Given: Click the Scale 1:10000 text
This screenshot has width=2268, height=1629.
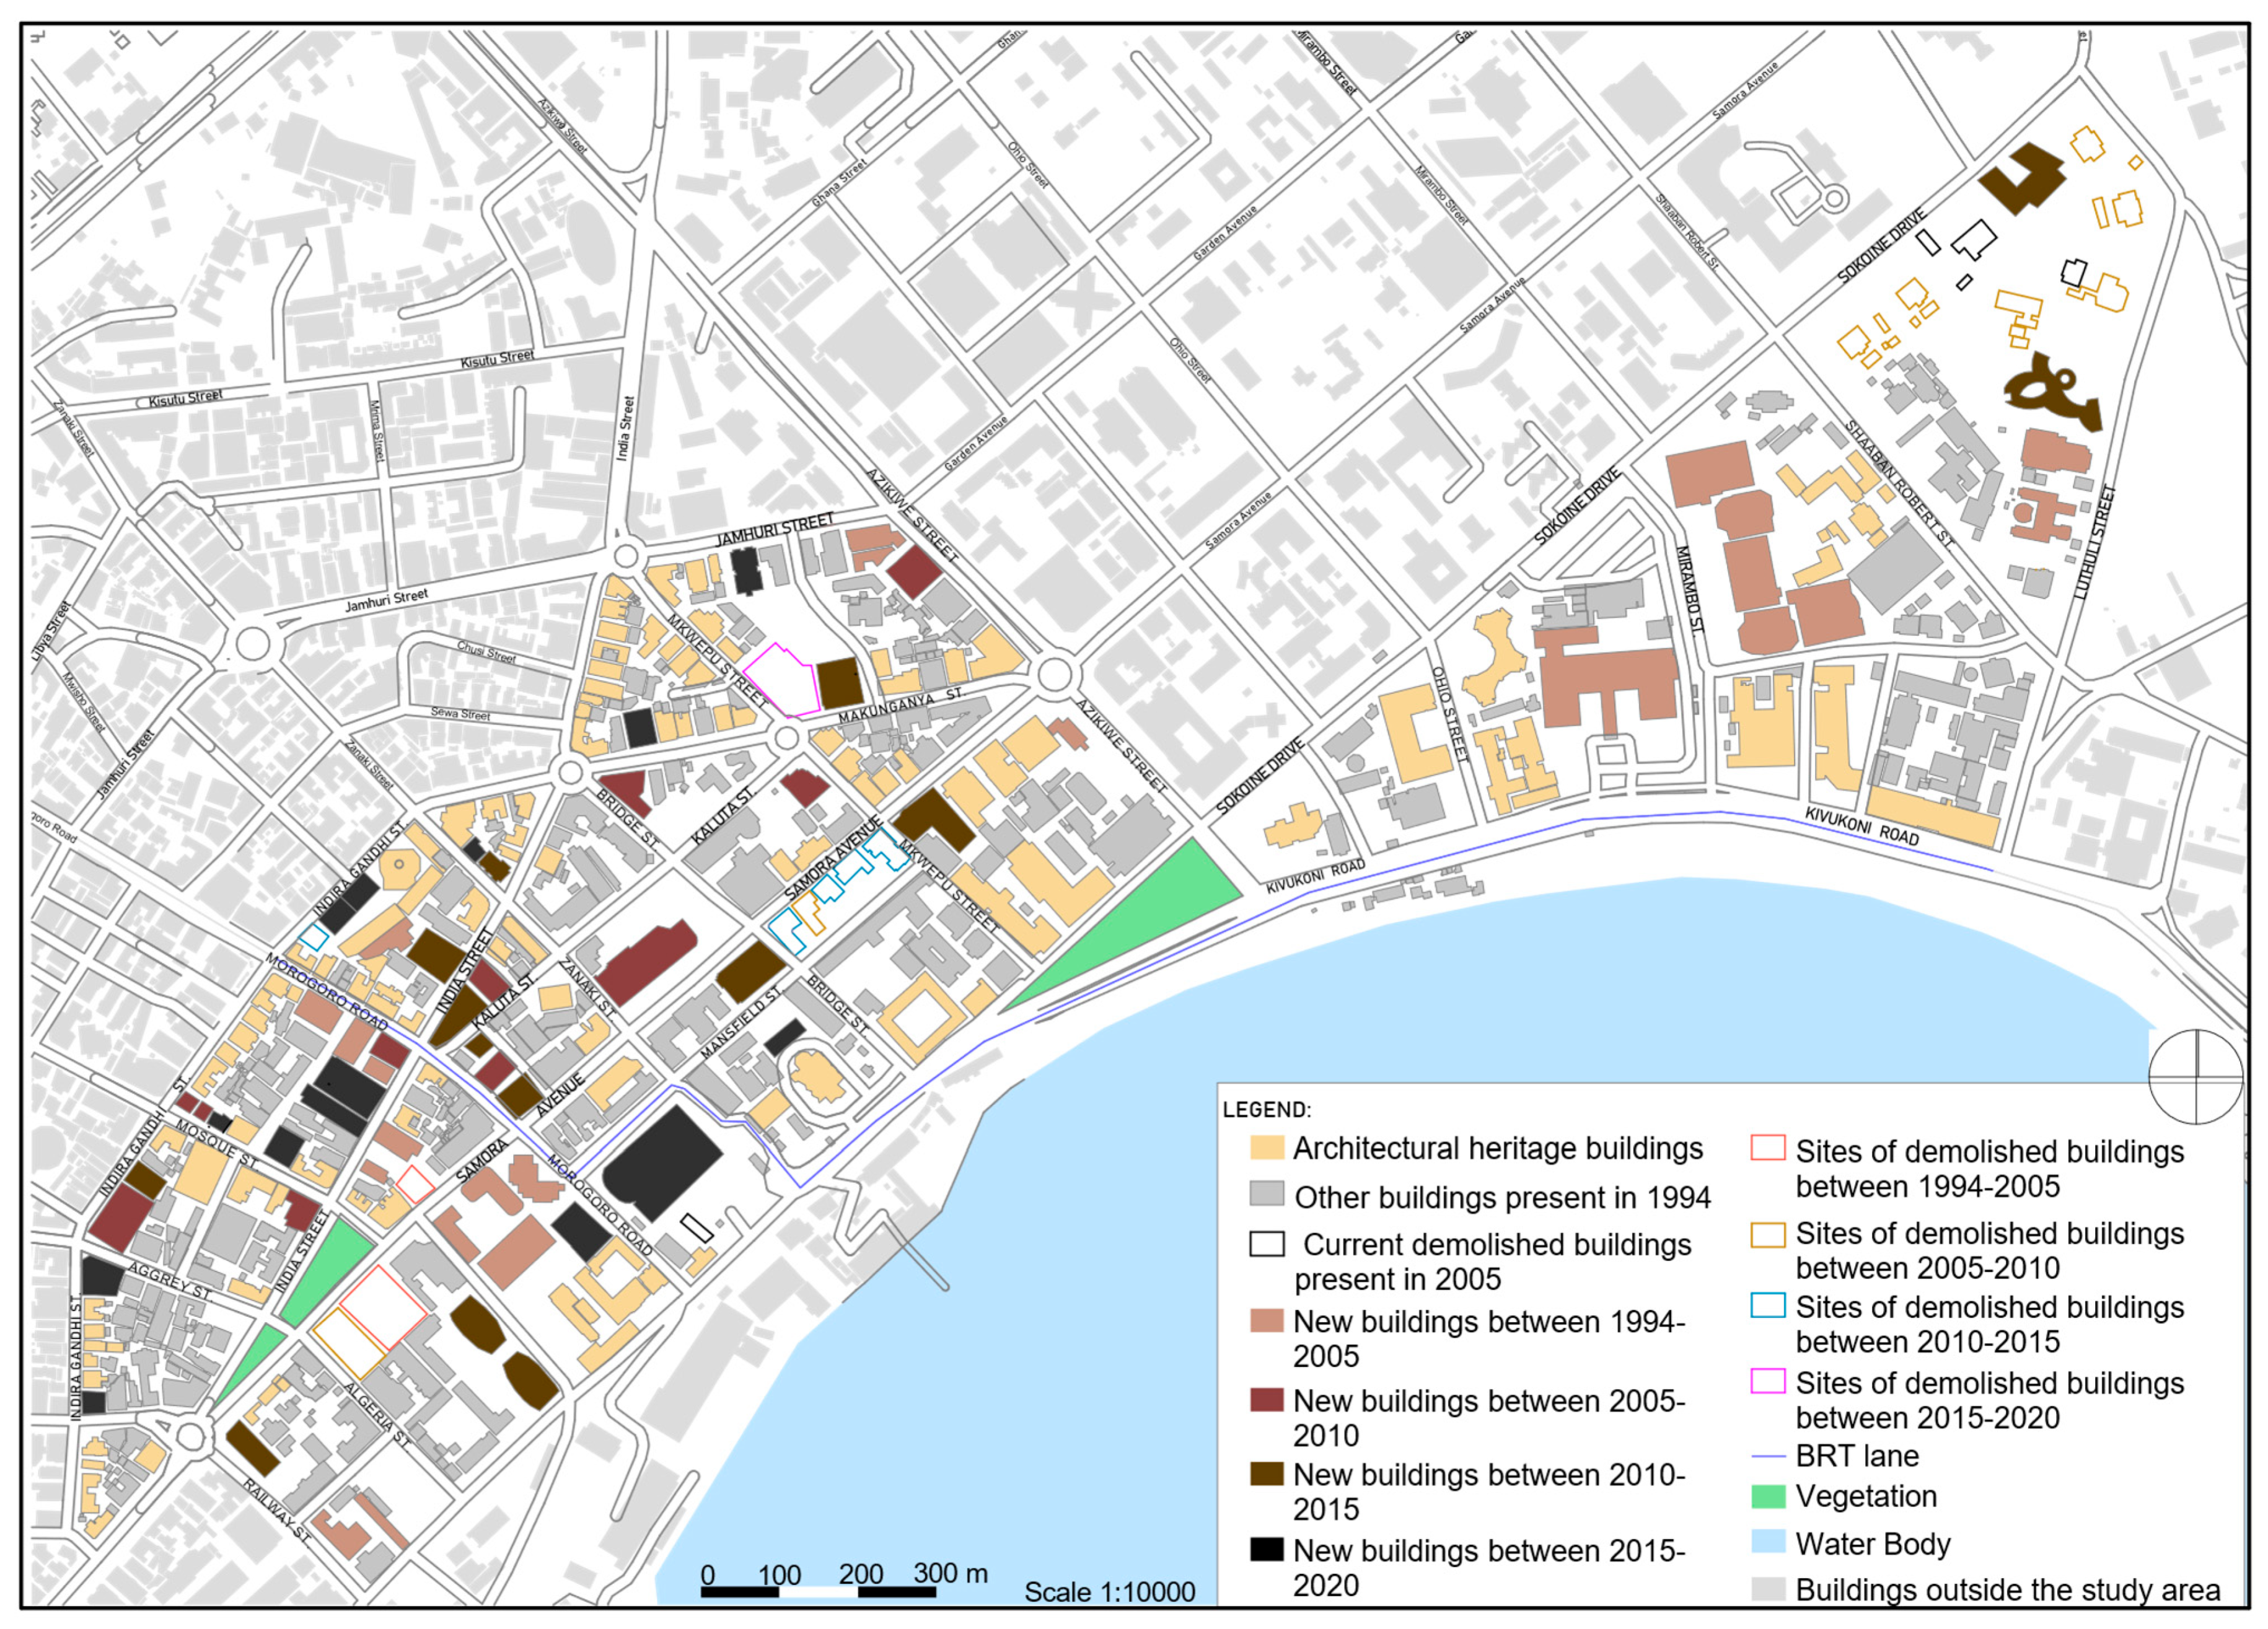Looking at the screenshot, I should pos(1109,1592).
